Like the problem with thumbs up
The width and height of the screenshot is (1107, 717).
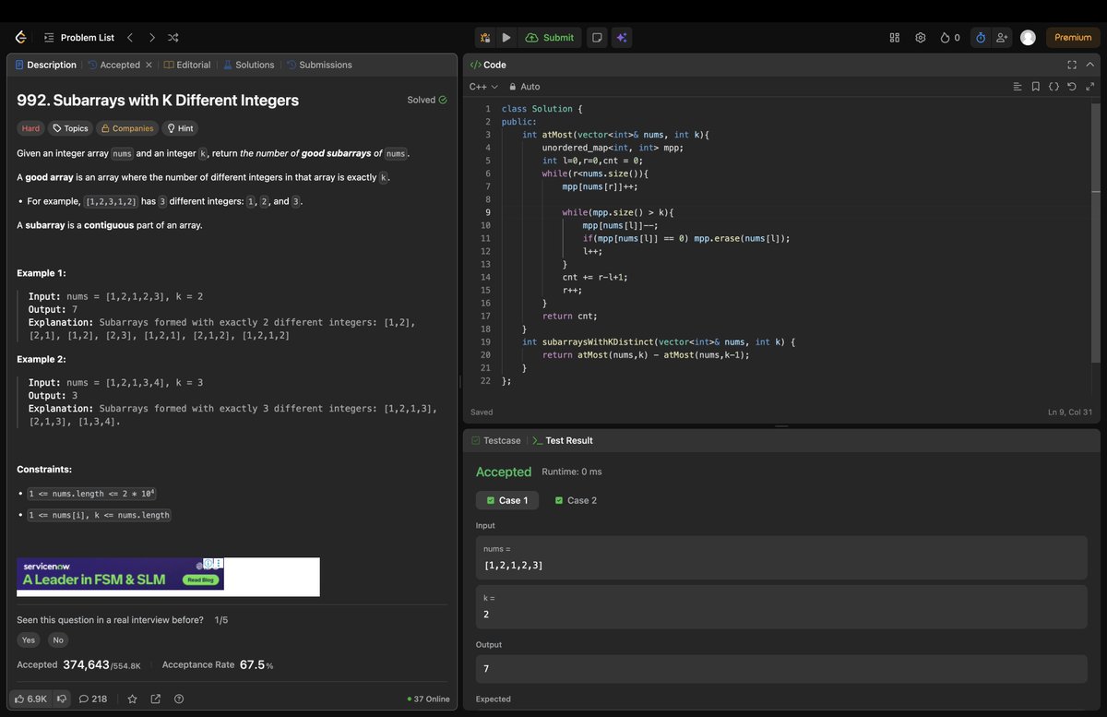(x=30, y=699)
